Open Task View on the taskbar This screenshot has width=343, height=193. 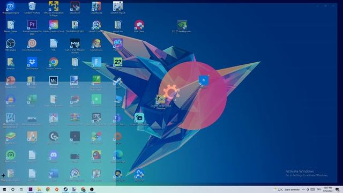point(21,189)
